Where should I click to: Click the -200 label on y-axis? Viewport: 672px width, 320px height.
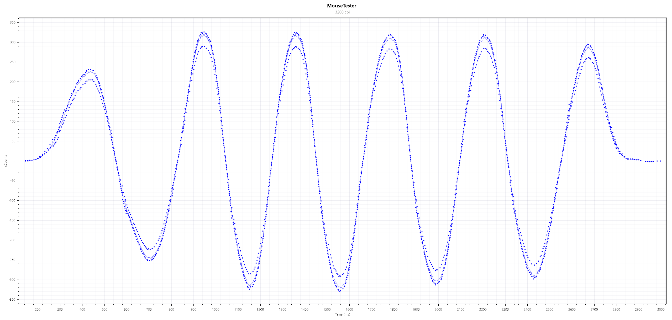point(12,240)
